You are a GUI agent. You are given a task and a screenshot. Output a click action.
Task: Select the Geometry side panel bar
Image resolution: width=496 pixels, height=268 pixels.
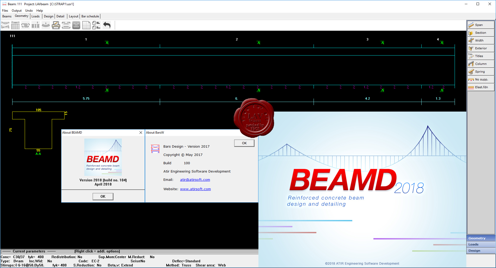(481, 238)
